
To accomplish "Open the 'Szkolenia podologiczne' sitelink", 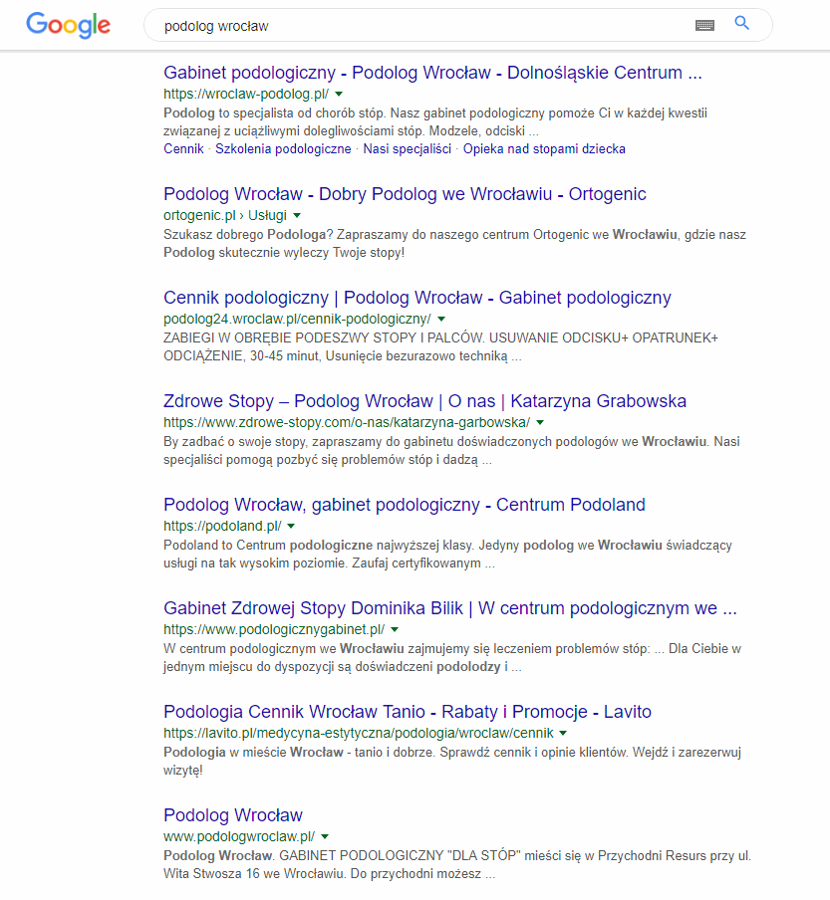I will tap(283, 148).
